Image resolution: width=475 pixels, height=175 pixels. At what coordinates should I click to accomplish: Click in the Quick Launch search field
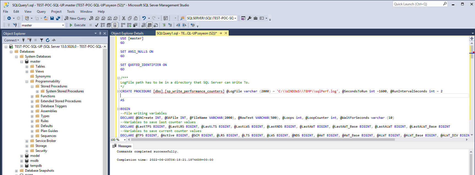417,4
